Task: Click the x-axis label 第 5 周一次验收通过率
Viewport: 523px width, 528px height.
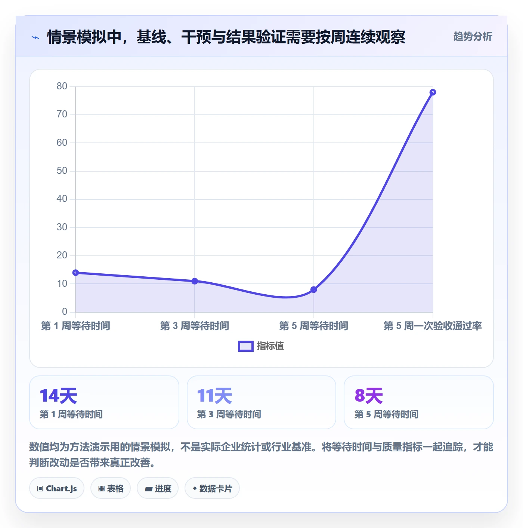Action: point(433,326)
